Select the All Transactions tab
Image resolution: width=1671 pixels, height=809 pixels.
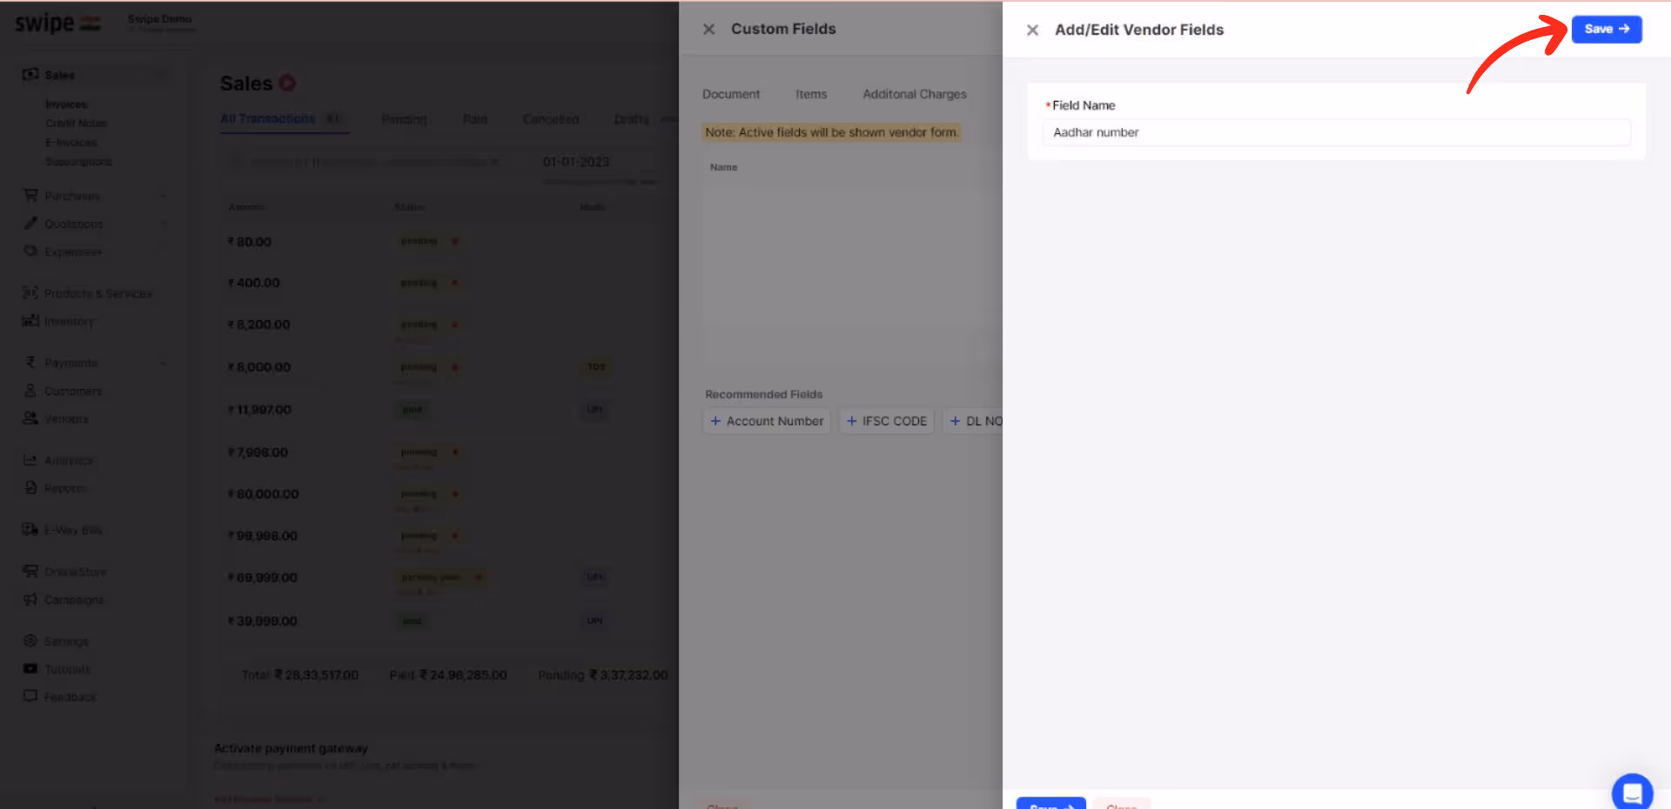pos(267,119)
